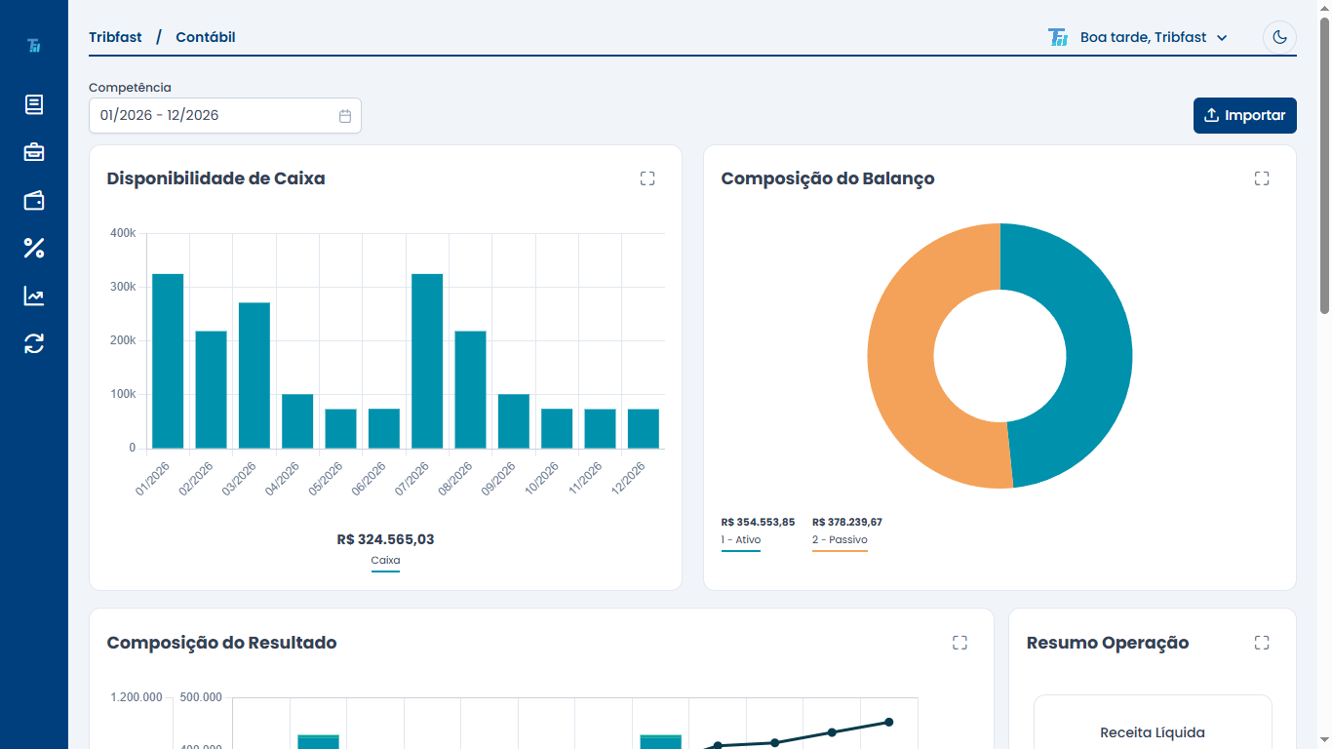Image resolution: width=1332 pixels, height=749 pixels.
Task: Click the Tribfast logo beside greeting
Action: point(1058,37)
